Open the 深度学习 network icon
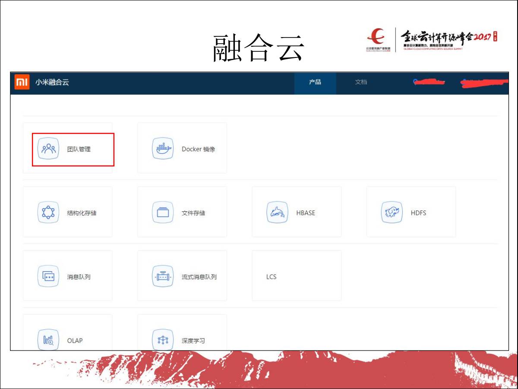 pos(163,340)
